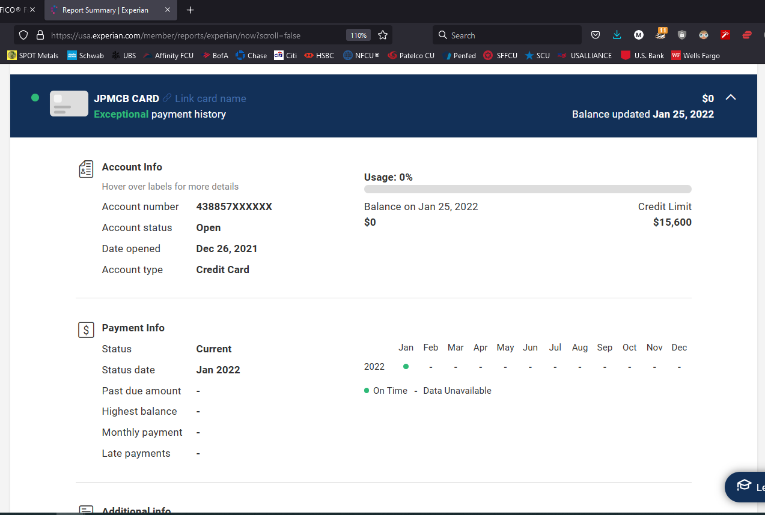Click the Highest balance label
Image resolution: width=765 pixels, height=515 pixels.
139,411
